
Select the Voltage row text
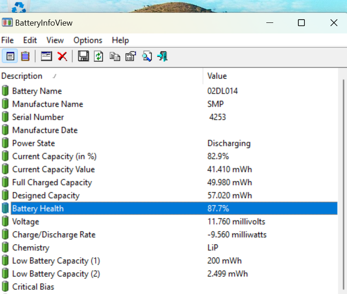26,222
